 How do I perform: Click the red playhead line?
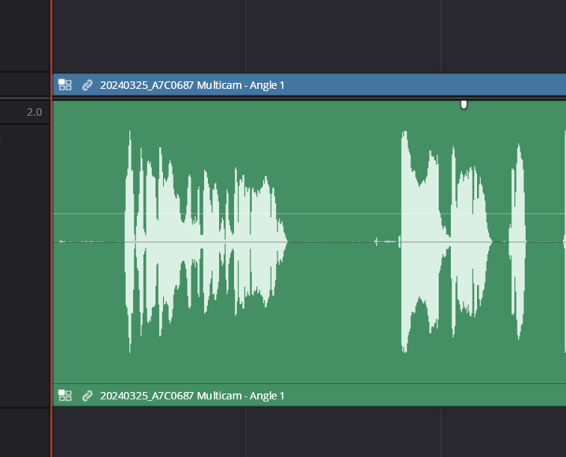(x=52, y=228)
